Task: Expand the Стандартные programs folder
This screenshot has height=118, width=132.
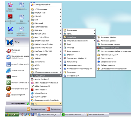Action: [x=46, y=76]
